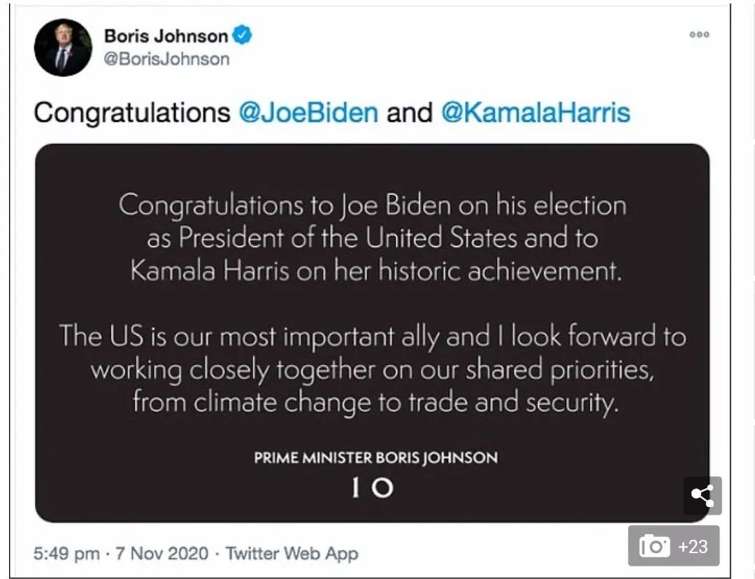
Task: Click the camera gallery icon
Action: coord(655,546)
